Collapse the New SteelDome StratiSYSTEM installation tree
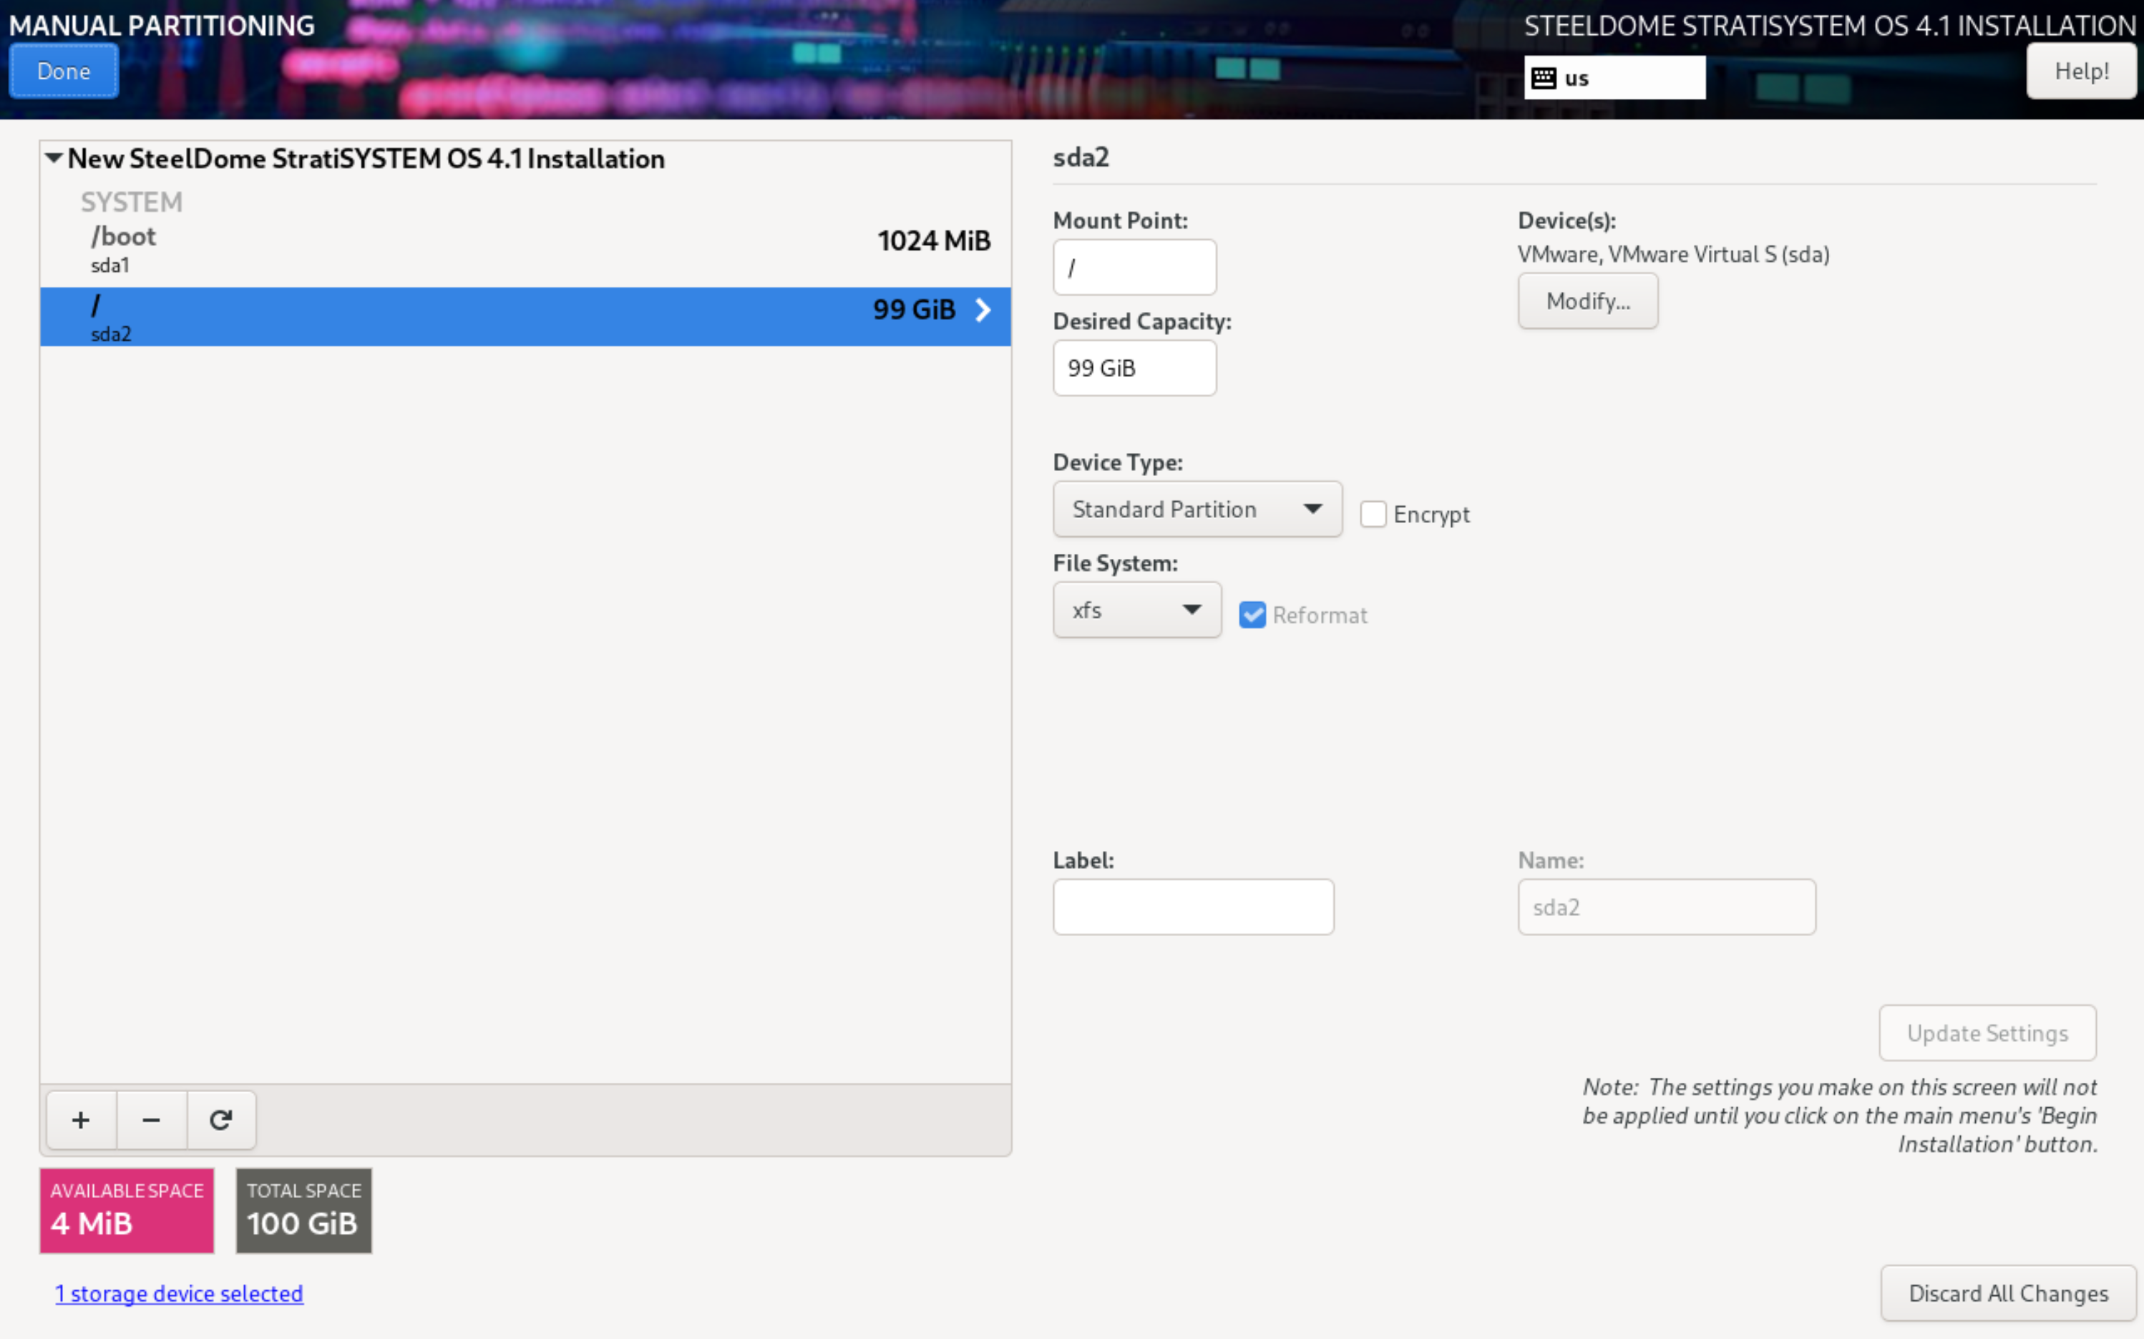The width and height of the screenshot is (2144, 1339). tap(54, 159)
